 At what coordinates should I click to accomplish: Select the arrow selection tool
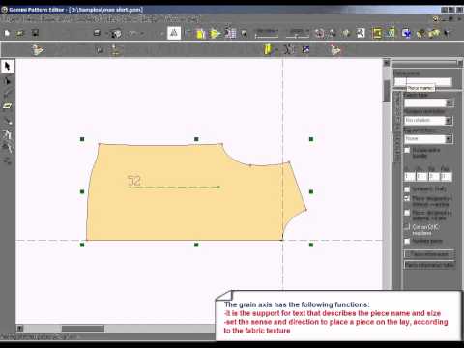(7, 66)
